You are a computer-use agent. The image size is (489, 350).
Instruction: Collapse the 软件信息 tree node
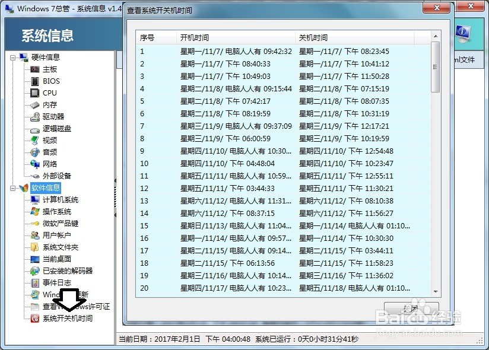pyautogui.click(x=13, y=188)
